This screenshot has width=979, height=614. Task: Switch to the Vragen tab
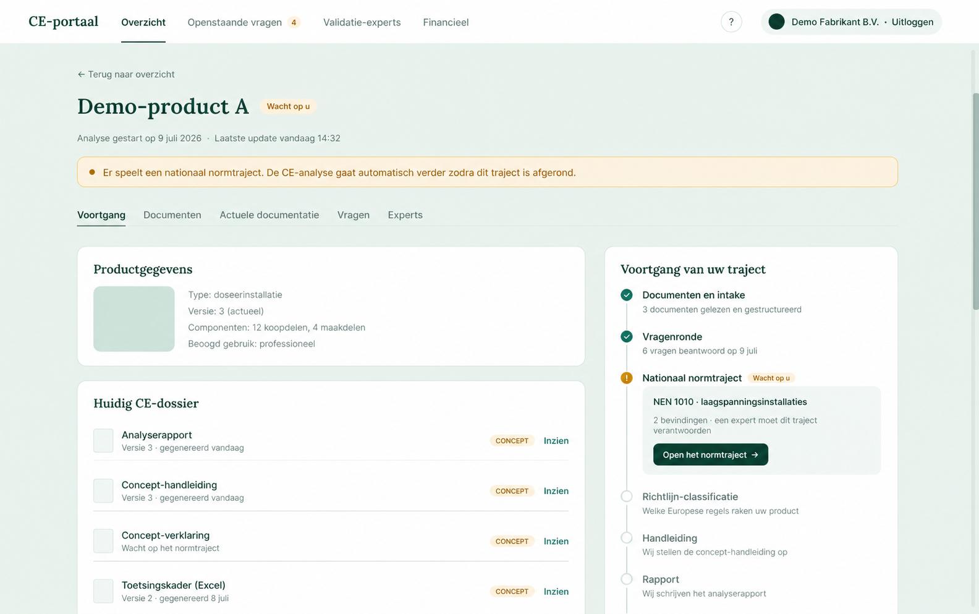(x=354, y=215)
